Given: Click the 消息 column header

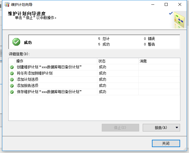Looking at the screenshot, I should point(159,61).
